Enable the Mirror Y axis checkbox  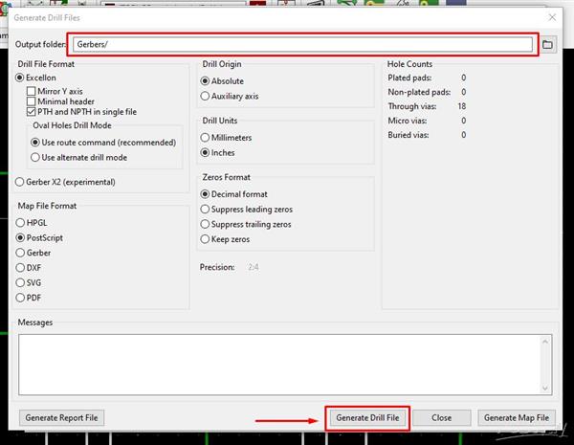pyautogui.click(x=32, y=91)
